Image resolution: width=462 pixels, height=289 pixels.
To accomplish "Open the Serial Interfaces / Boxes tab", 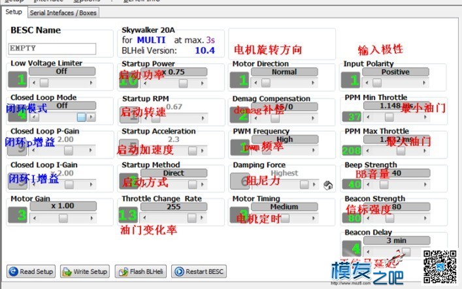I will (x=63, y=12).
